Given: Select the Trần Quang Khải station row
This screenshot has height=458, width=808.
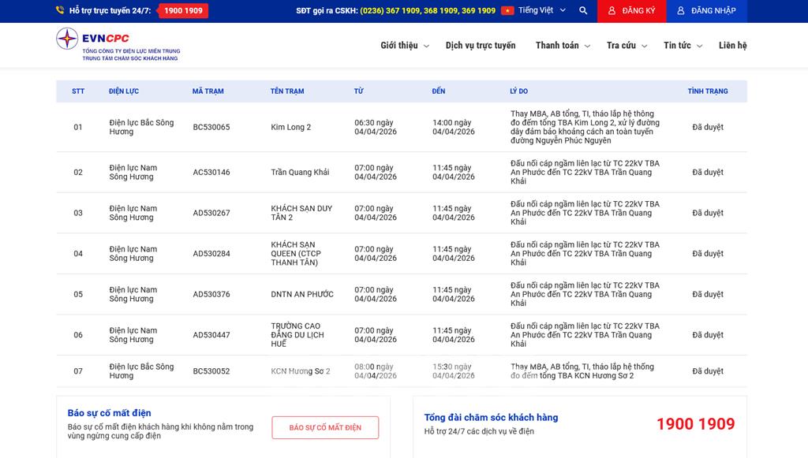Looking at the screenshot, I should [x=300, y=173].
